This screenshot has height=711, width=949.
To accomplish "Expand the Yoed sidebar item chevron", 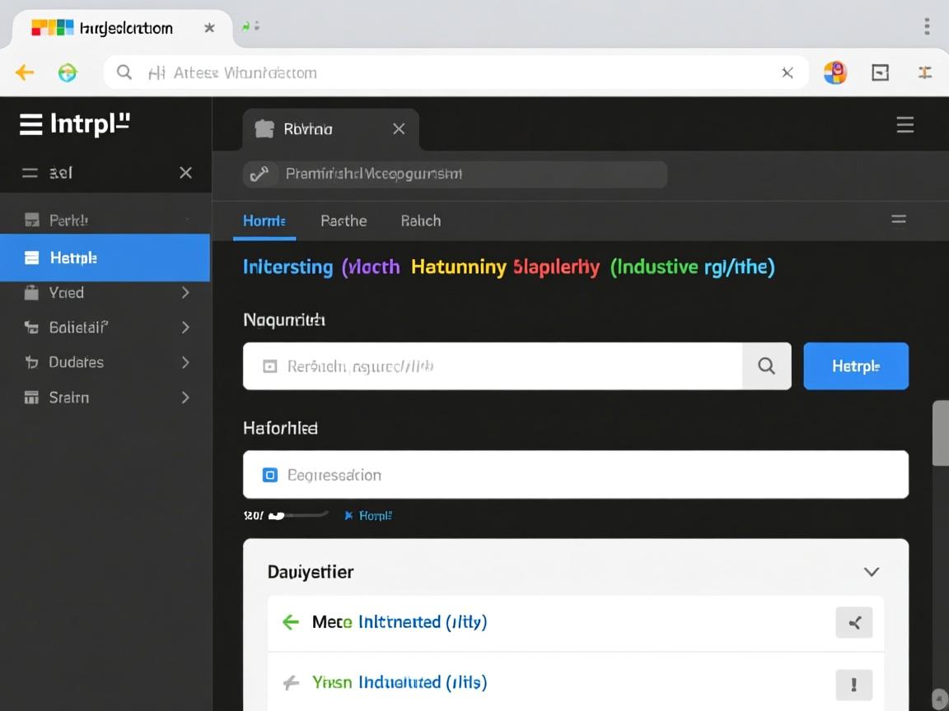I will [x=185, y=293].
